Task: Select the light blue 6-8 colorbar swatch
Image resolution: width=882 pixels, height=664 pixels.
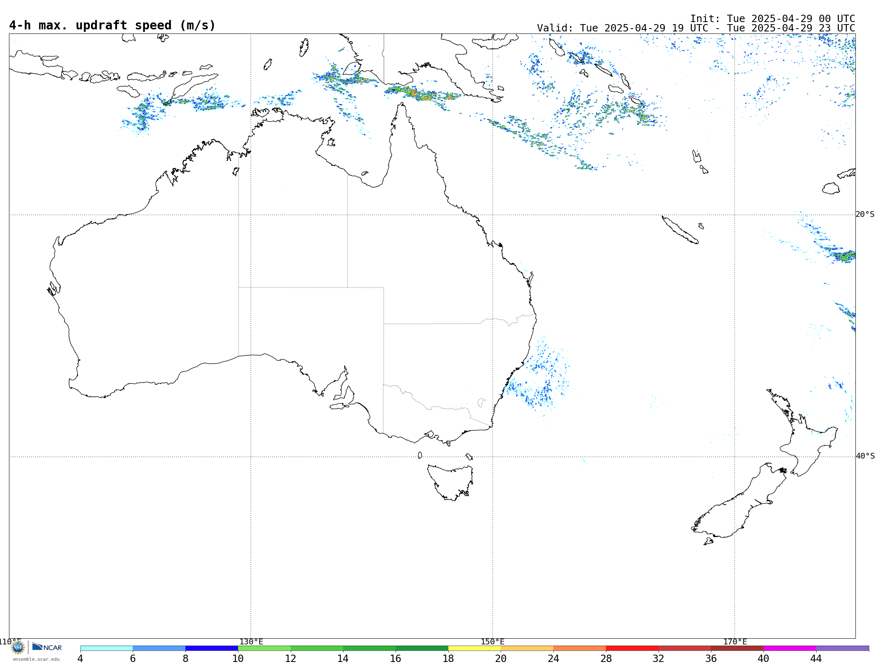Action: tap(159, 648)
